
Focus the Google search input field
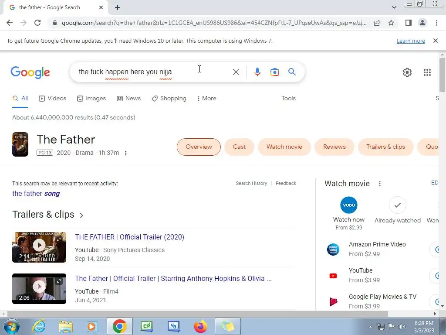point(154,72)
